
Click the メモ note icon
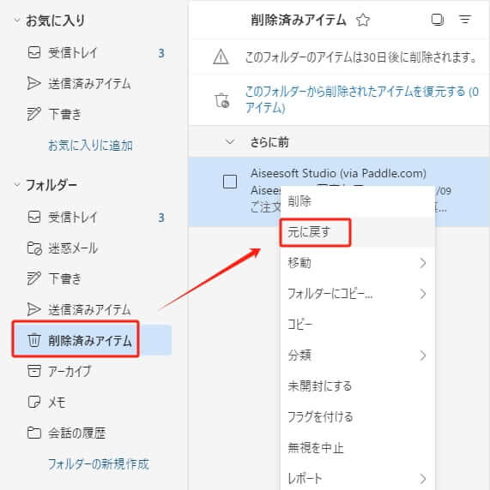click(34, 402)
